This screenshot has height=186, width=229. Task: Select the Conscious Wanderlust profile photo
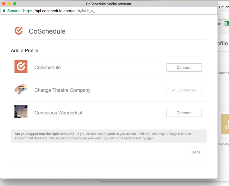click(21, 112)
